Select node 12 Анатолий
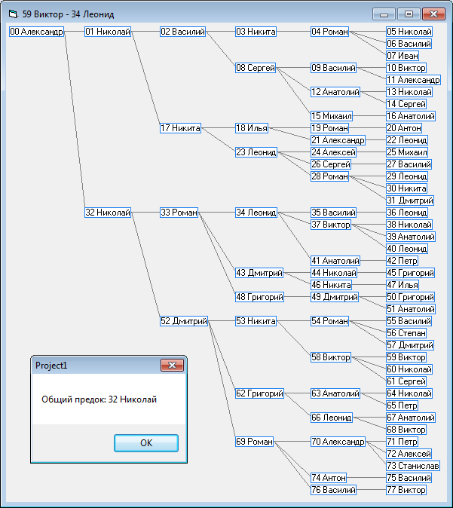The height and width of the screenshot is (508, 453). 335,92
